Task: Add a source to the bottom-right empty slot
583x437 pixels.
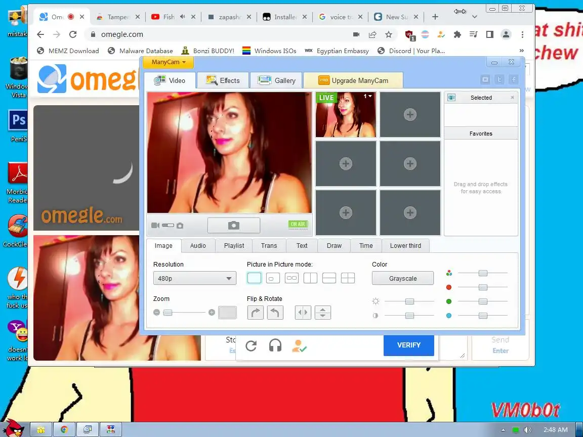Action: pyautogui.click(x=410, y=212)
